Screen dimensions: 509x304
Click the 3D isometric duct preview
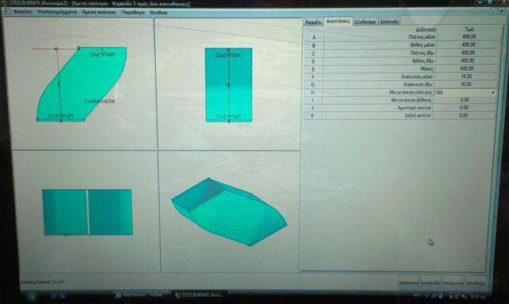pyautogui.click(x=229, y=212)
